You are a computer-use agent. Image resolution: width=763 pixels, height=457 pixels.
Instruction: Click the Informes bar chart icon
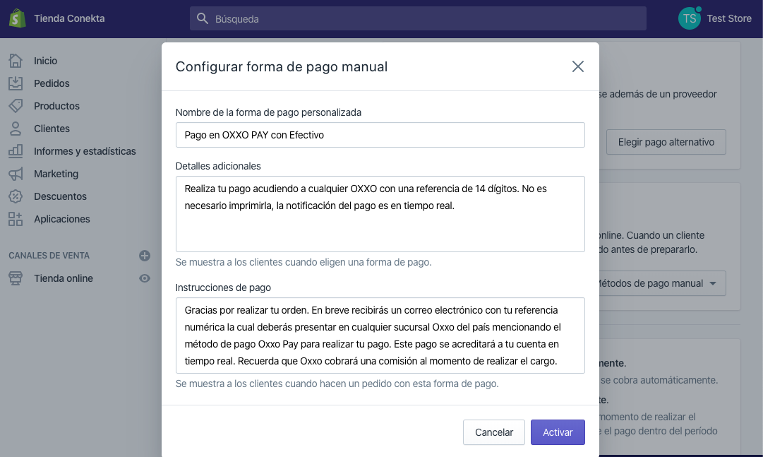click(16, 151)
